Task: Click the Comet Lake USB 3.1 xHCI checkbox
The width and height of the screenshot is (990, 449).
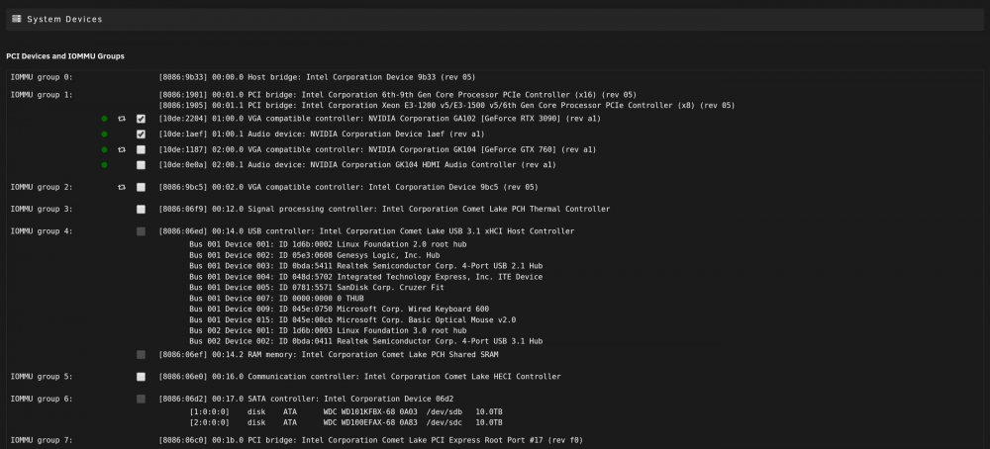Action: pyautogui.click(x=141, y=231)
